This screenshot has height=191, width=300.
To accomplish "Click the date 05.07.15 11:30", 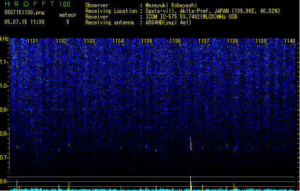I will coord(24,22).
